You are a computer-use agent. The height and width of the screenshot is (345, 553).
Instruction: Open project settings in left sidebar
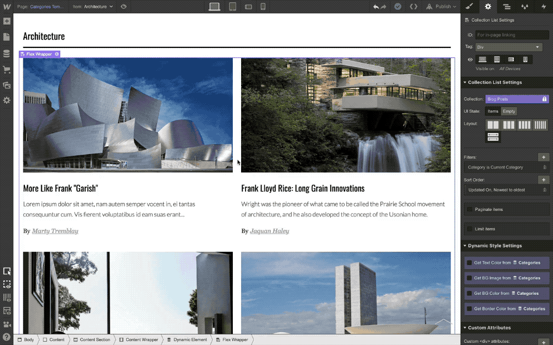point(7,100)
